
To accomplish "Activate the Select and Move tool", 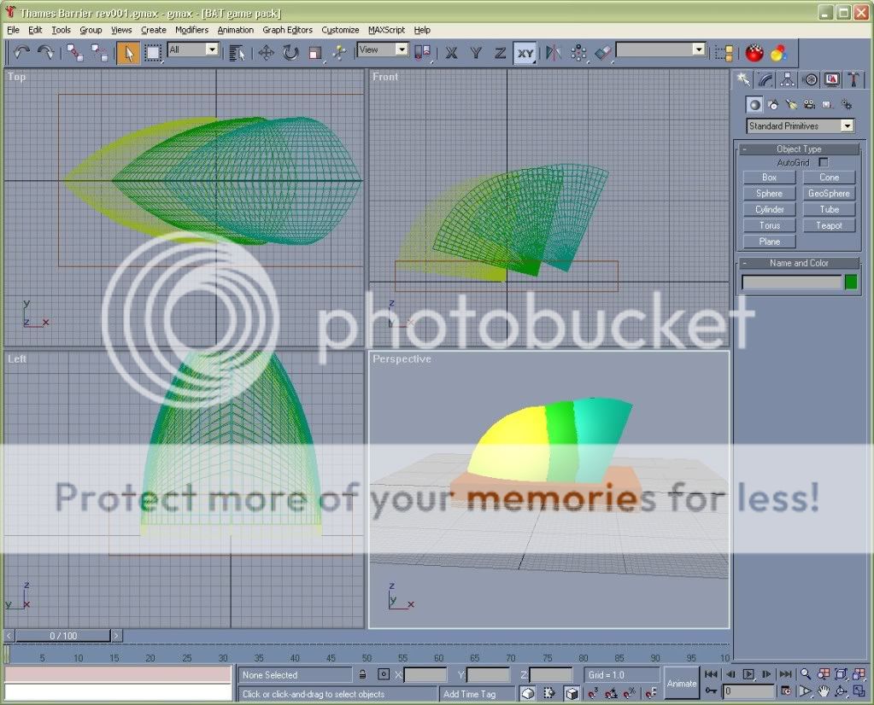I will [x=266, y=53].
